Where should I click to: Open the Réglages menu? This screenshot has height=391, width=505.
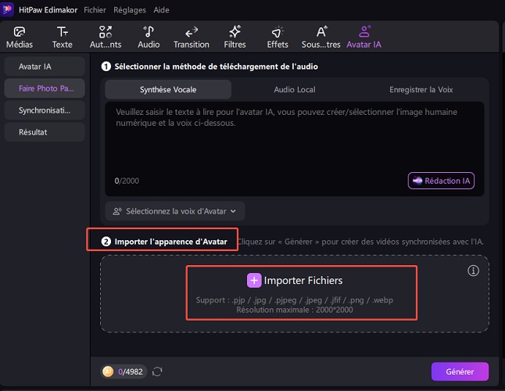[x=130, y=10]
